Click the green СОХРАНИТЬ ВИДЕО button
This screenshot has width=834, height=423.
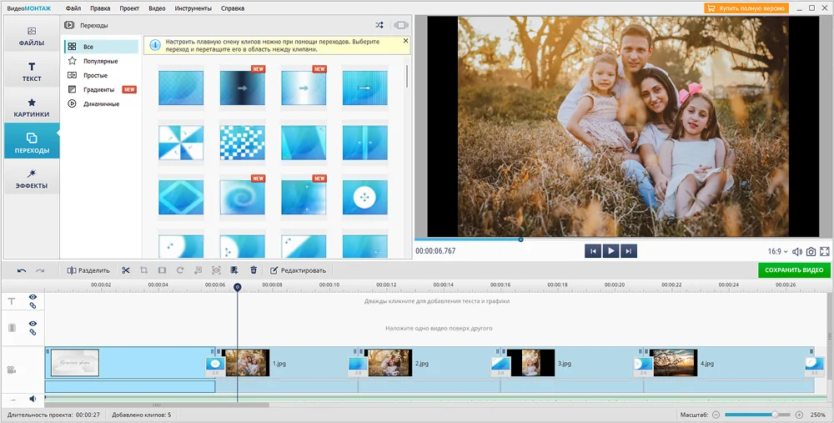pos(794,270)
